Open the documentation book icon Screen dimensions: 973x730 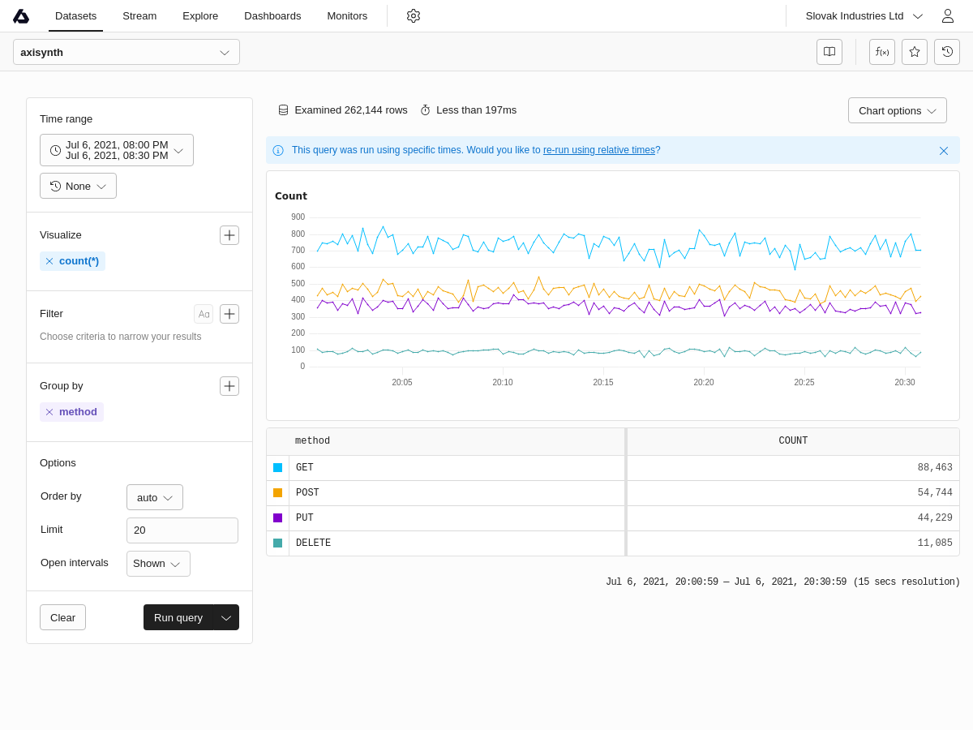[829, 52]
